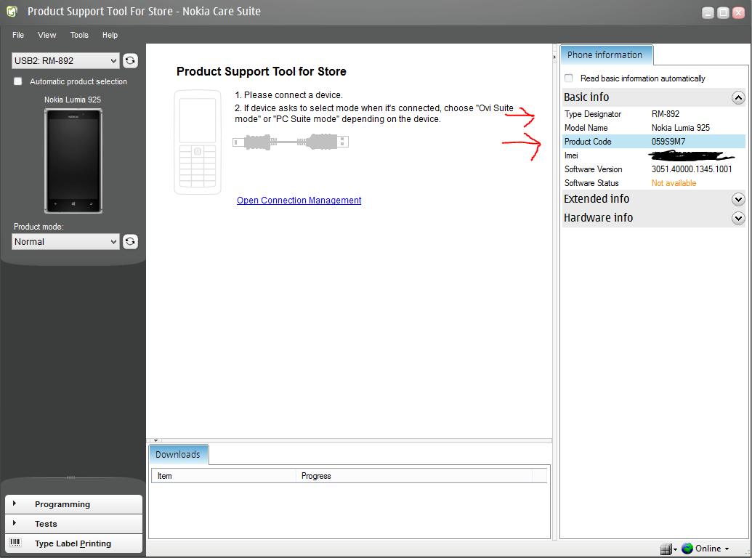752x558 pixels.
Task: Open the View menu
Action: coord(47,35)
